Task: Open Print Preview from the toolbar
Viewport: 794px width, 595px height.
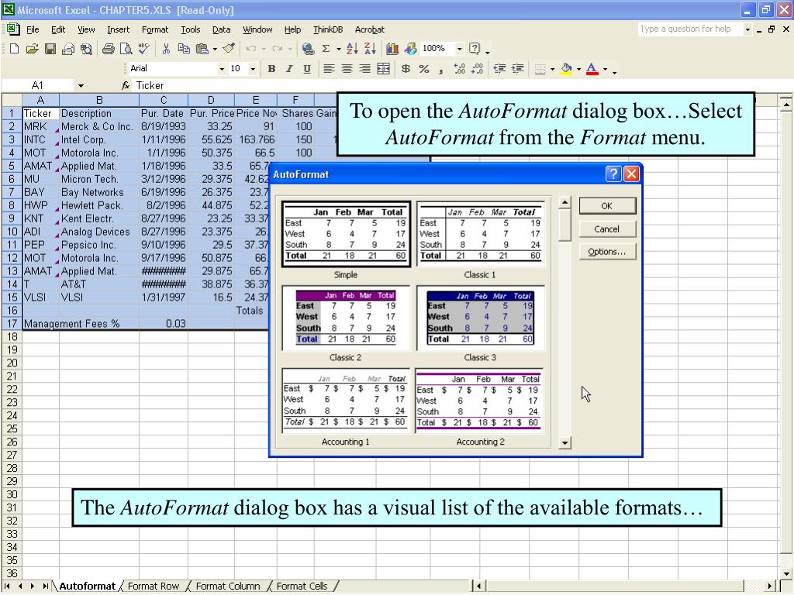Action: [x=126, y=49]
